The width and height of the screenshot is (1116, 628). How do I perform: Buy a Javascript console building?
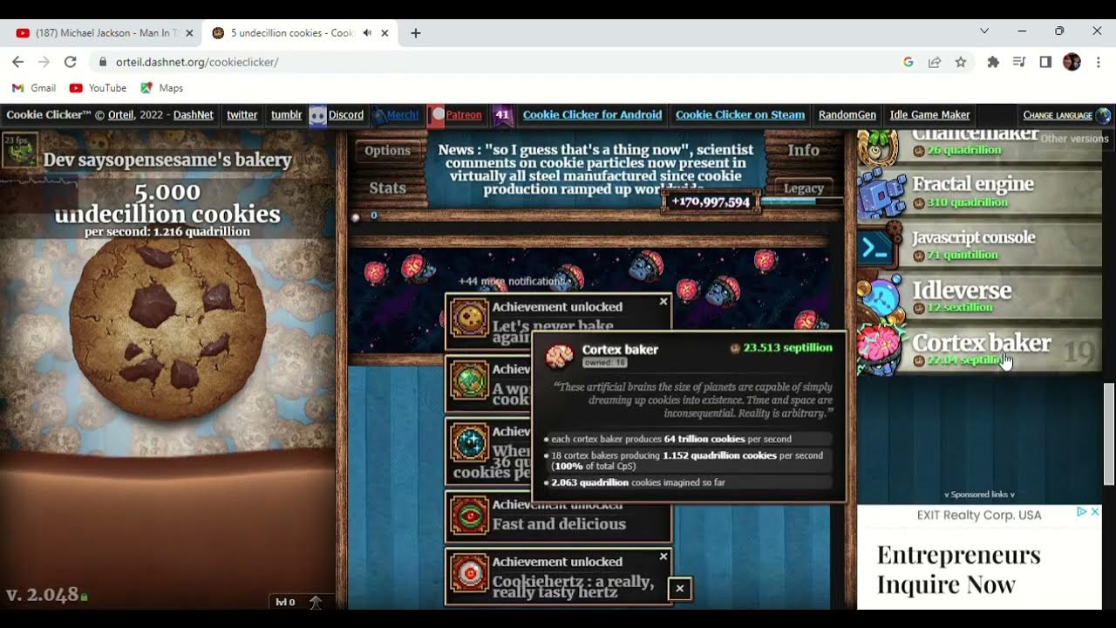pos(980,245)
